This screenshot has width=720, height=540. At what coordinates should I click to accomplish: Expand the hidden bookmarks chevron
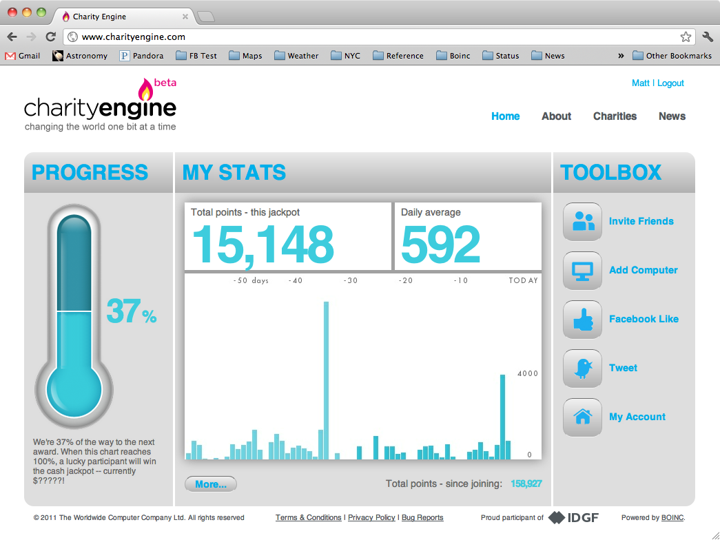(x=621, y=56)
